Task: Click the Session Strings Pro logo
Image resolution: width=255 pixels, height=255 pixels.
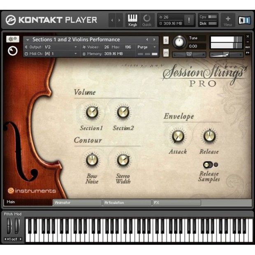Action: click(204, 75)
